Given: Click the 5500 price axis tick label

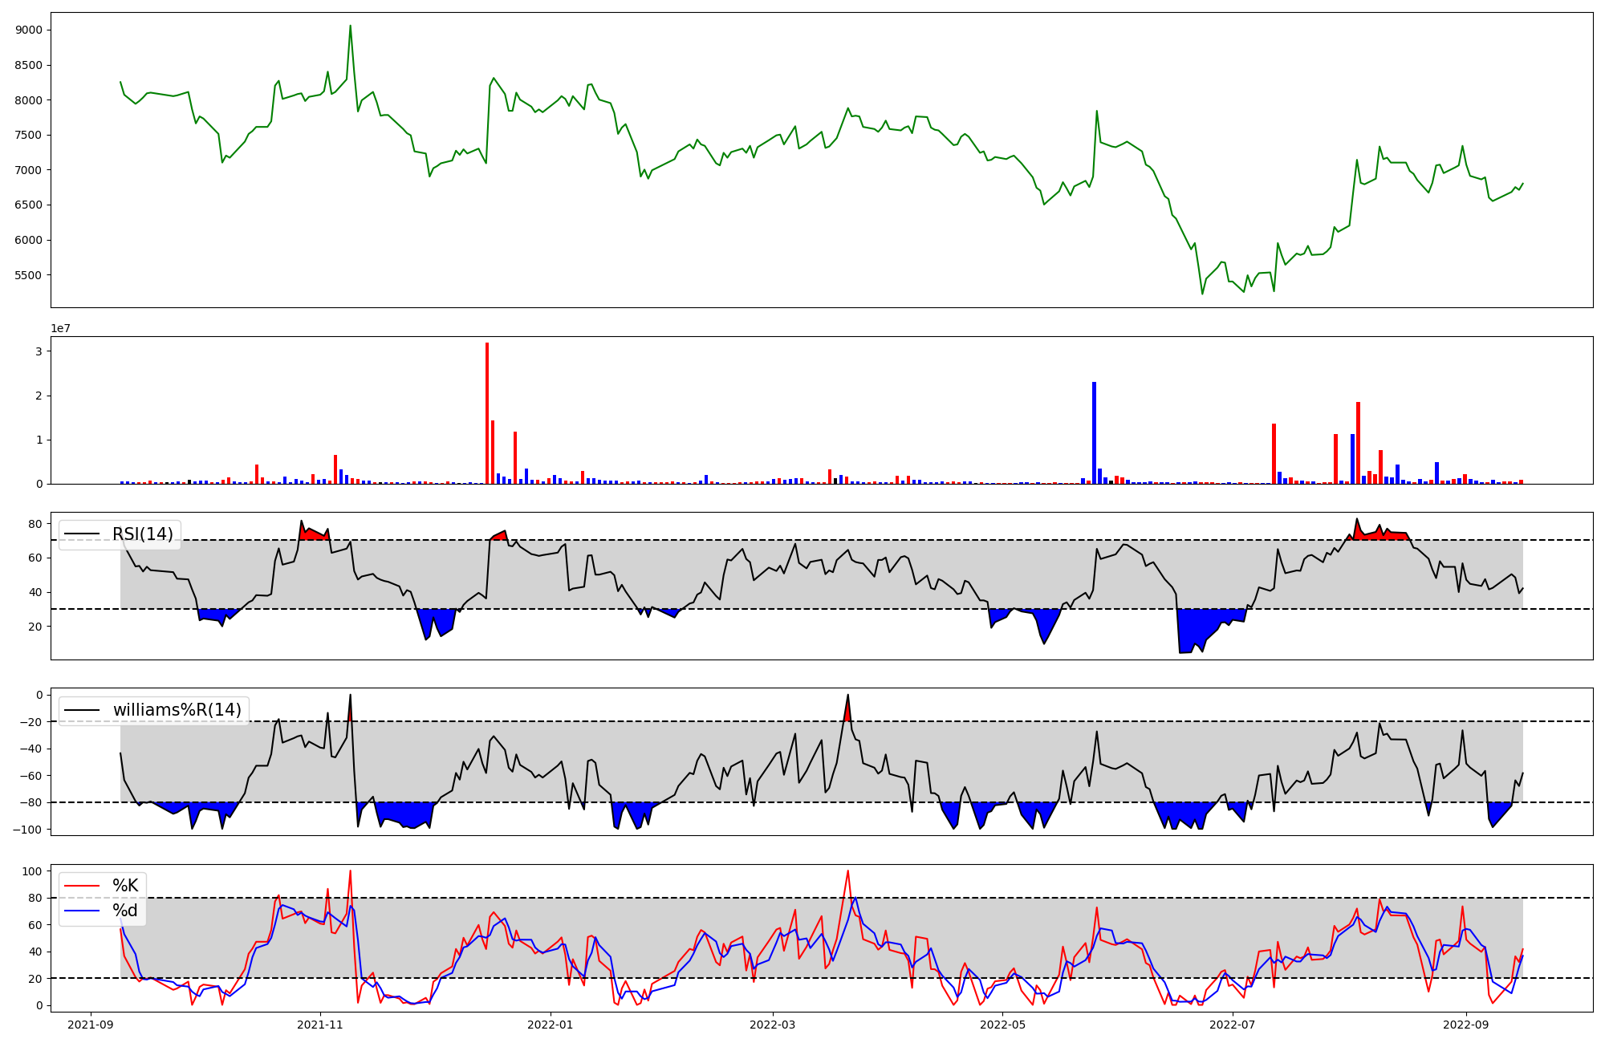Looking at the screenshot, I should coord(29,275).
